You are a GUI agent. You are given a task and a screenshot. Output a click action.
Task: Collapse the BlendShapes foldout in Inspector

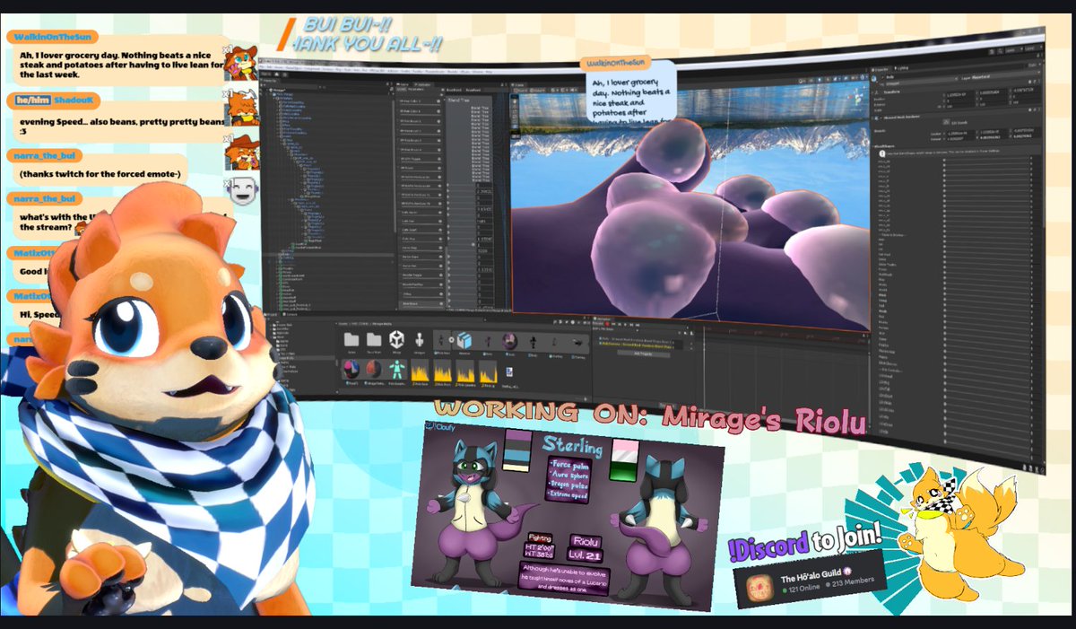[x=875, y=145]
